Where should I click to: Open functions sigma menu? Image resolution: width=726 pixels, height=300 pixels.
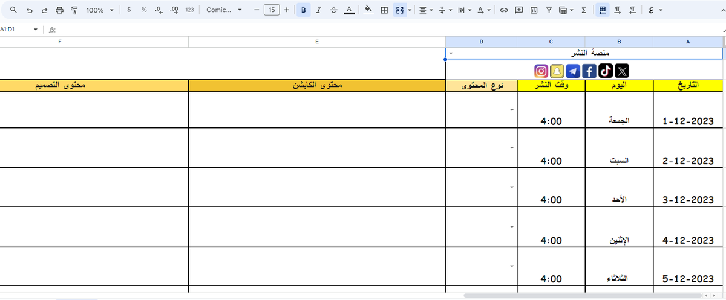[x=583, y=10]
